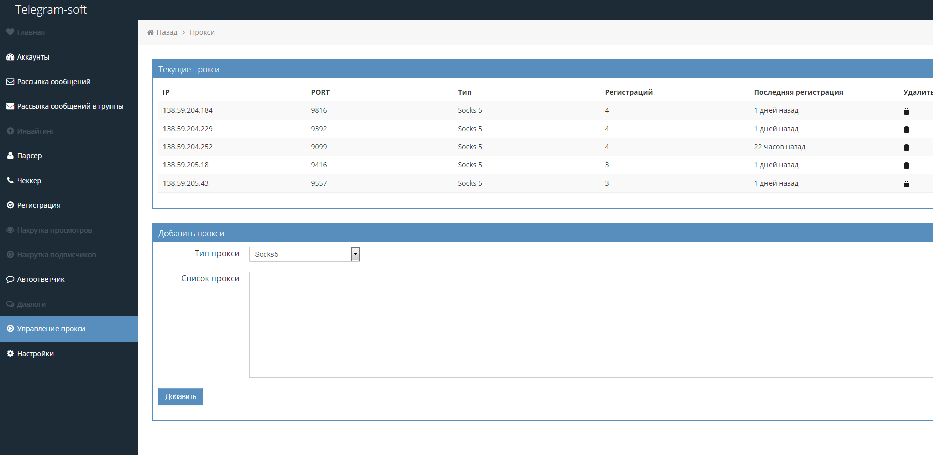
Task: Delete proxy 138.59.204.184 with trash icon
Action: pyautogui.click(x=906, y=111)
